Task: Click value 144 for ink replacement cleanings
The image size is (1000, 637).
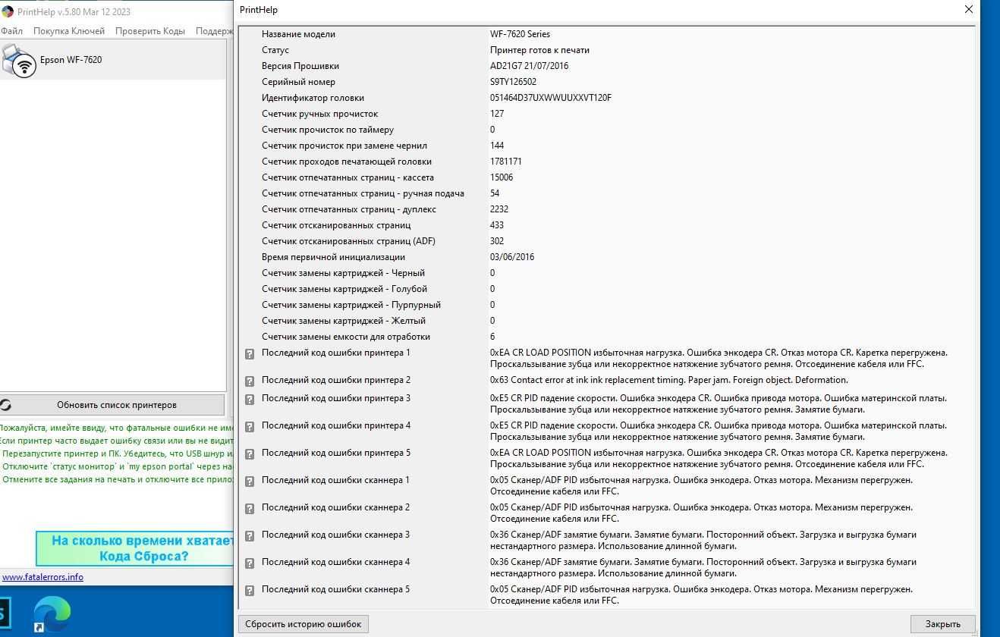Action: [497, 146]
